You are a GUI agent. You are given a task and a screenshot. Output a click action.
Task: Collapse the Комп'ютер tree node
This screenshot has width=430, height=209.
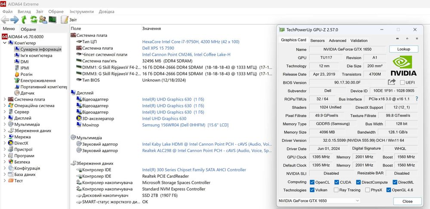5,43
